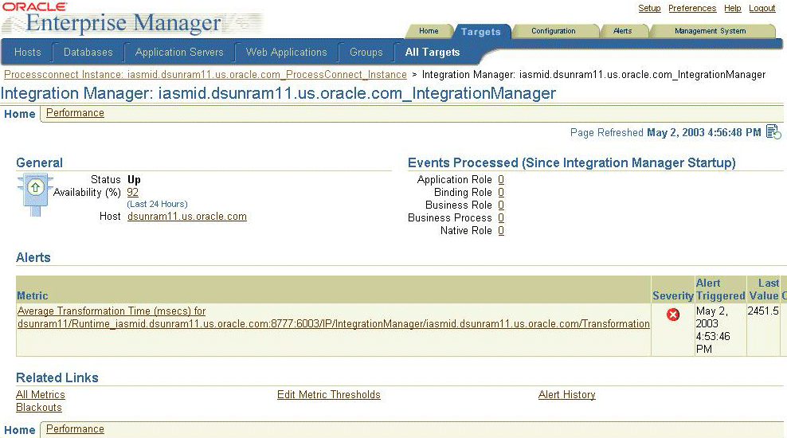Select Application Servers subtab
This screenshot has width=787, height=438.
coord(179,53)
